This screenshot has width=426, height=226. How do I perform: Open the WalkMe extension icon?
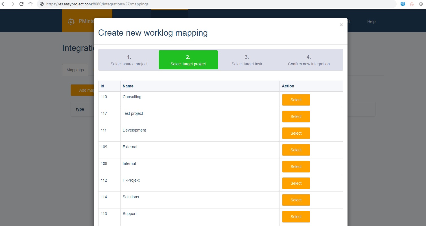(x=403, y=4)
